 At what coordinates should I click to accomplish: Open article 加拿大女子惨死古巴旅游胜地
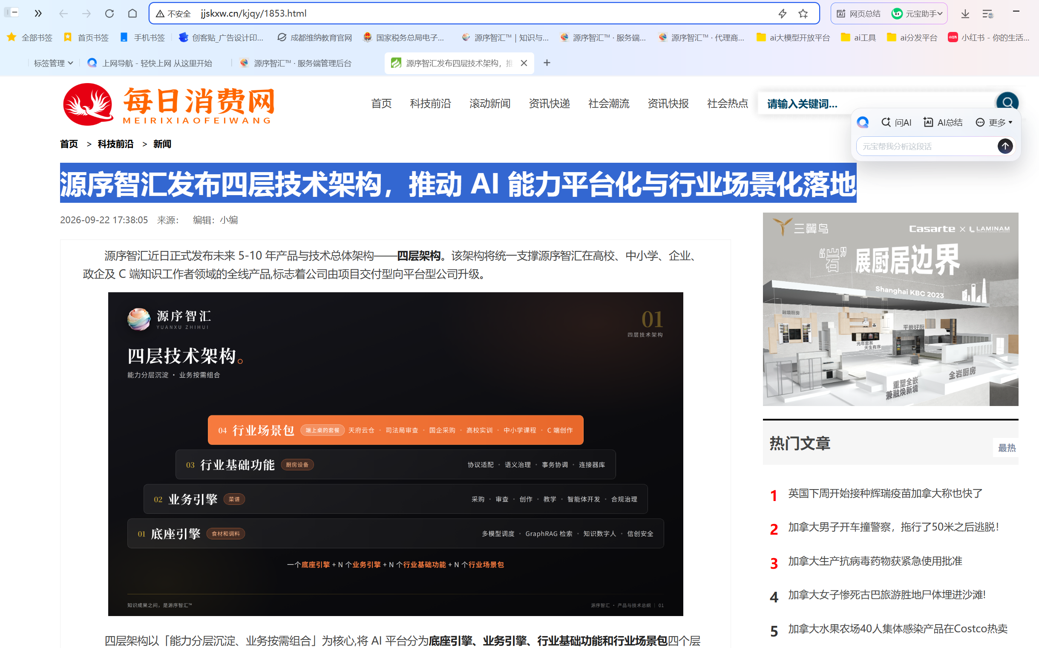(x=887, y=595)
